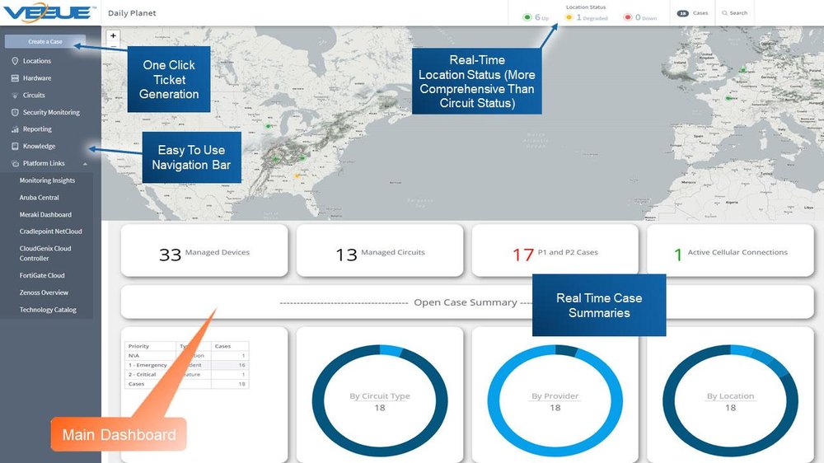This screenshot has height=463, width=824.
Task: Click the red Down status indicator
Action: (x=627, y=17)
